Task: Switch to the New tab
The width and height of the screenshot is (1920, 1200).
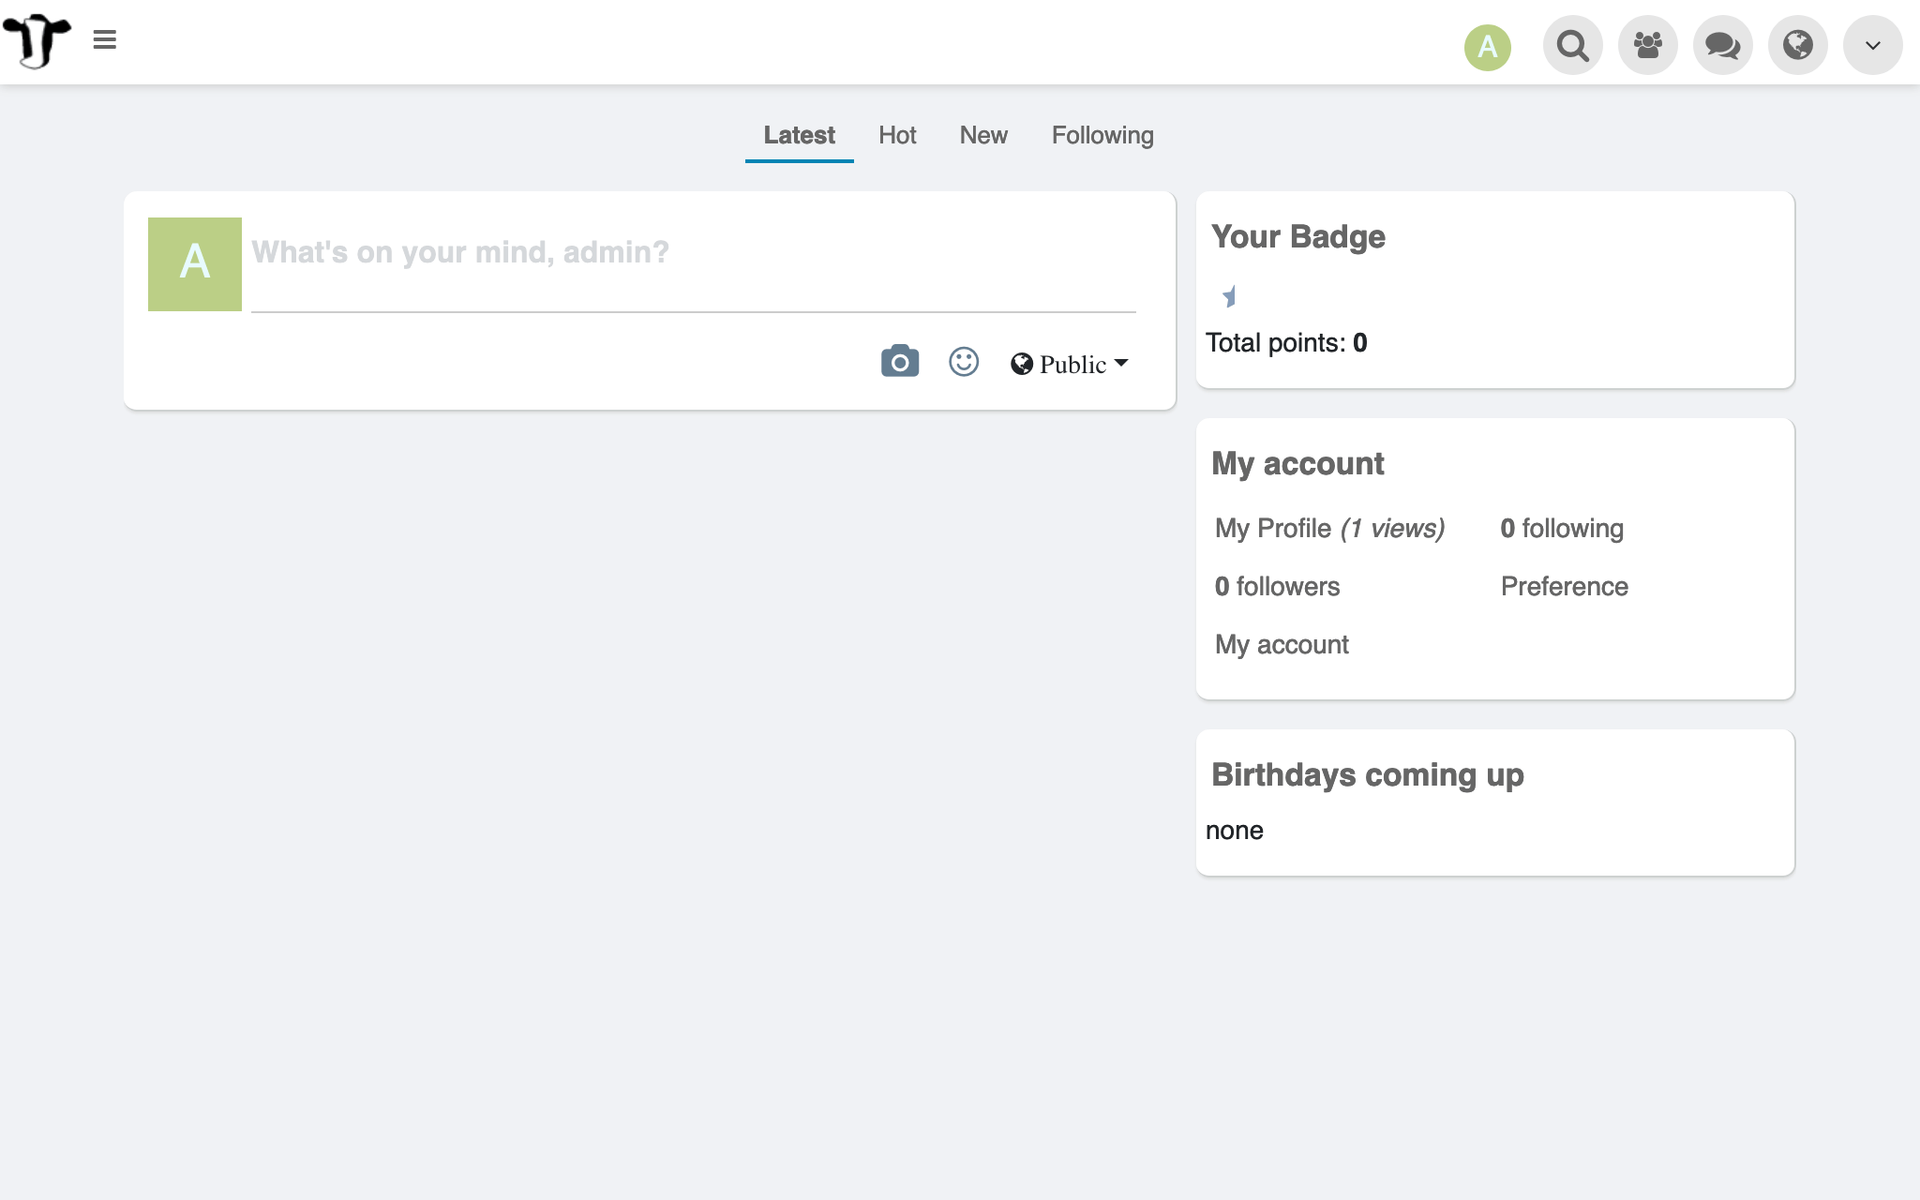Action: coord(982,136)
